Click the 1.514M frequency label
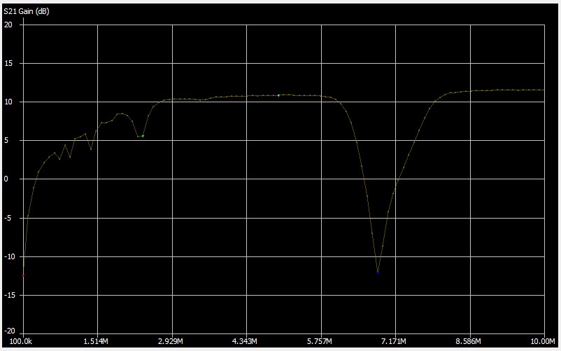The image size is (561, 351). 96,341
